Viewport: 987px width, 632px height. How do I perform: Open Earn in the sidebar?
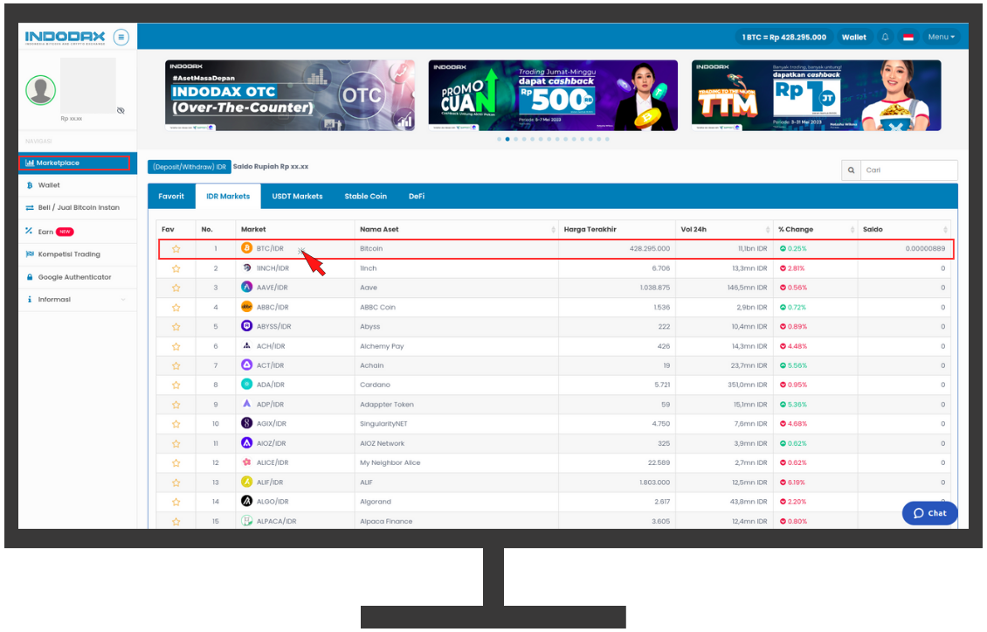pos(78,232)
